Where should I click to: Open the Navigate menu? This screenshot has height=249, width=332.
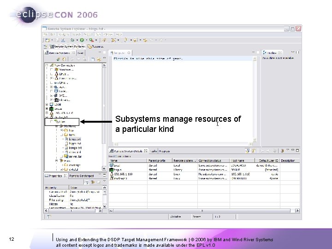[64, 34]
